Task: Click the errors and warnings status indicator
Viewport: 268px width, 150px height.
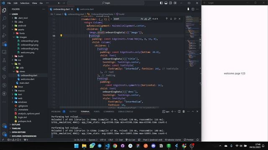Action: [x=14, y=140]
